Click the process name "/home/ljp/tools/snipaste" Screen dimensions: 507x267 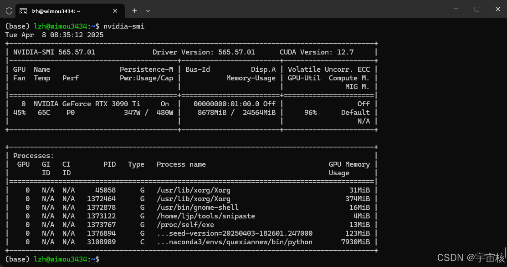pyautogui.click(x=206, y=216)
